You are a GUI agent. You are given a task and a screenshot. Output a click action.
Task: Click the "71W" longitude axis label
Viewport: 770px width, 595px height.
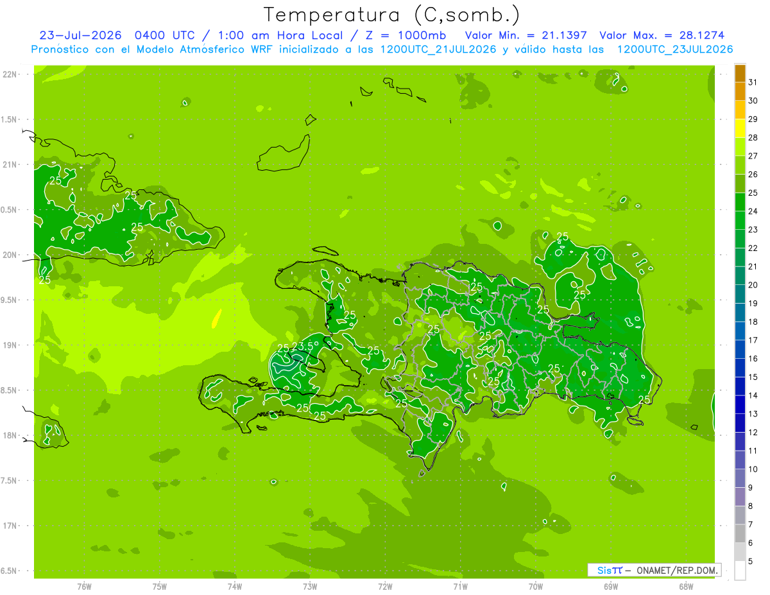pyautogui.click(x=460, y=587)
